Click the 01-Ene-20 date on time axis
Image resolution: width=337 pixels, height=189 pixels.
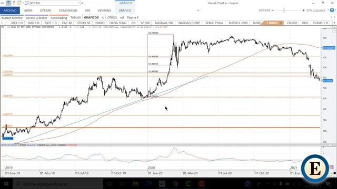coord(155,173)
